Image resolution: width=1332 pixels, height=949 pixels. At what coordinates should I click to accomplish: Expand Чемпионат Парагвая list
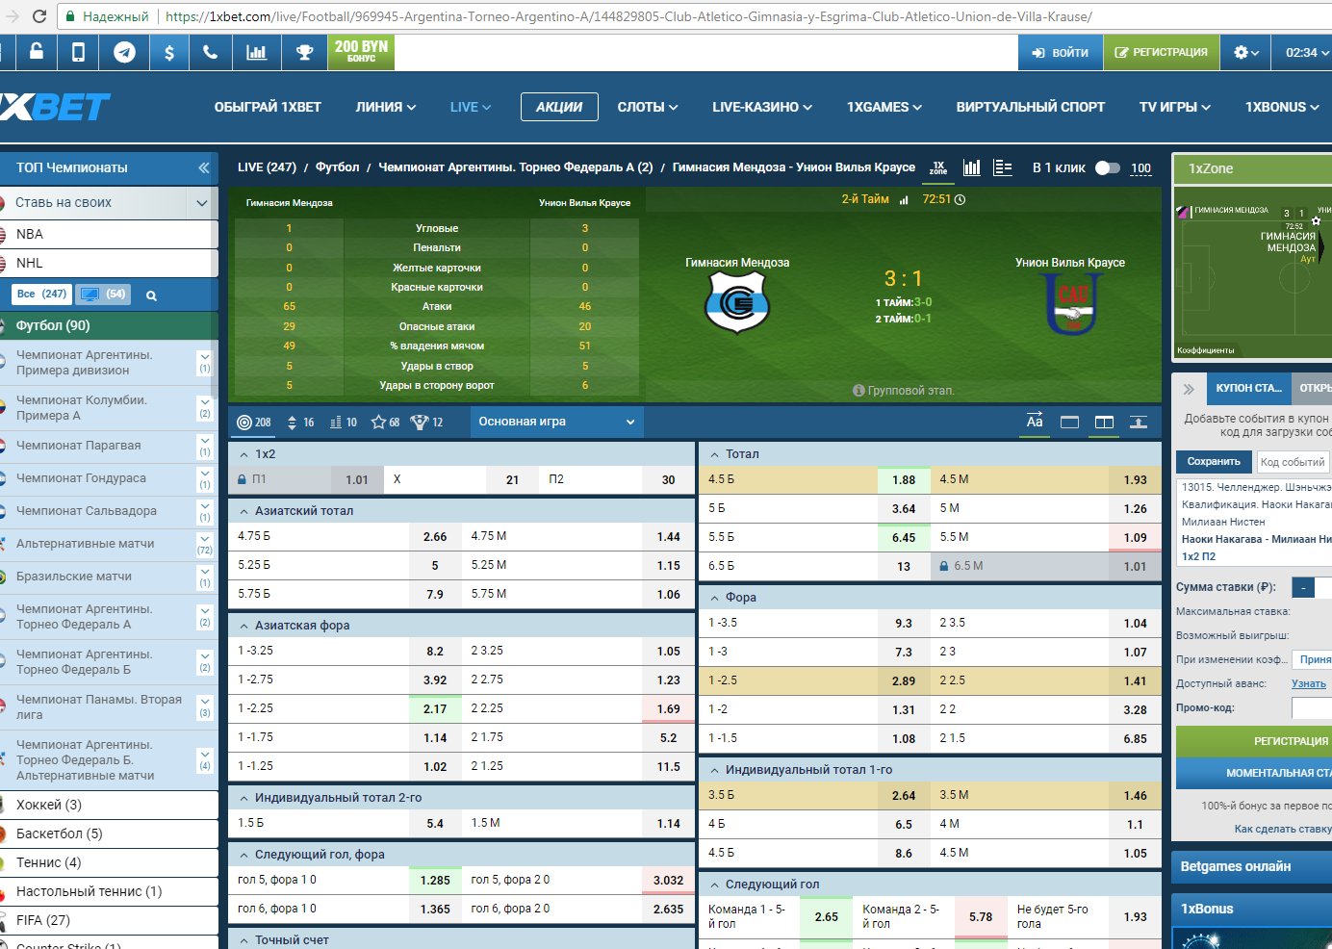[x=205, y=446]
